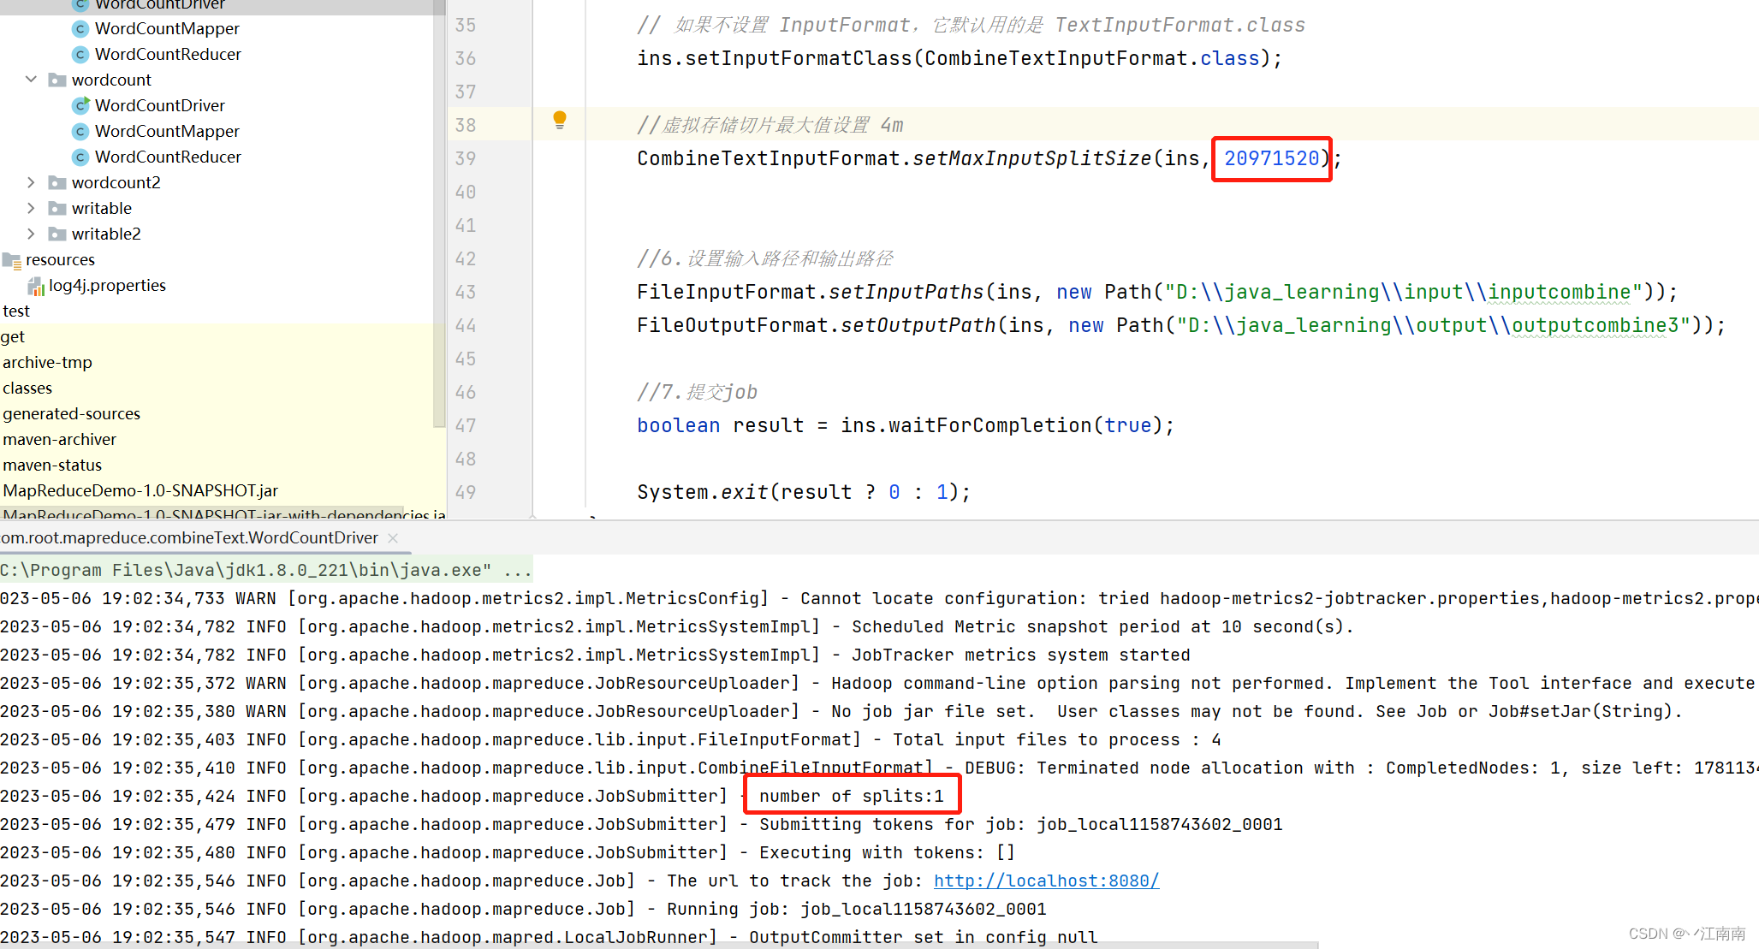Click the project tree vertical scrollbar
Viewport: 1759px width, 949px height.
pyautogui.click(x=439, y=214)
